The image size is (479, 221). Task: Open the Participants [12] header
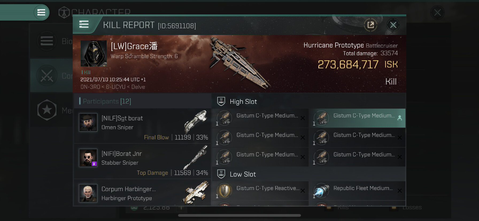click(x=107, y=101)
